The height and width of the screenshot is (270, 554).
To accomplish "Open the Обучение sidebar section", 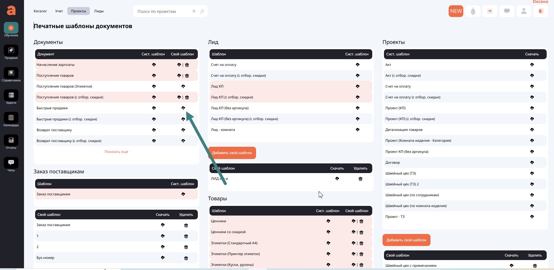I will coord(11,28).
